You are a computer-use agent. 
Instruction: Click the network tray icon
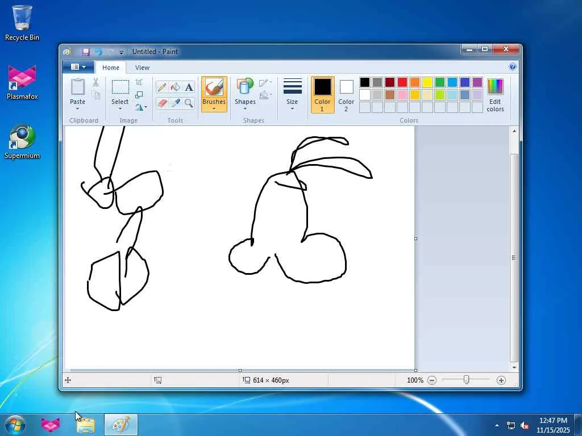point(511,425)
